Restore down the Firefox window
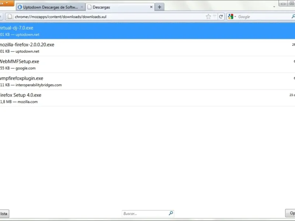 click(292, 3)
